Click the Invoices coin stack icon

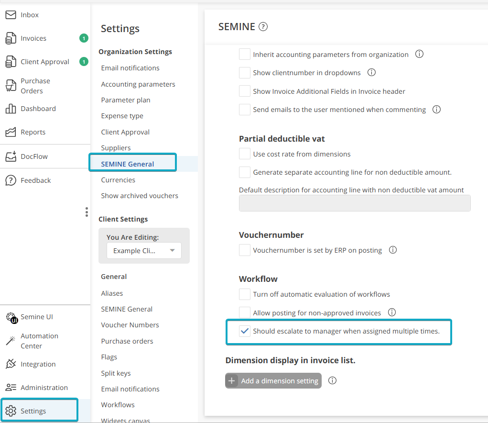tap(11, 38)
